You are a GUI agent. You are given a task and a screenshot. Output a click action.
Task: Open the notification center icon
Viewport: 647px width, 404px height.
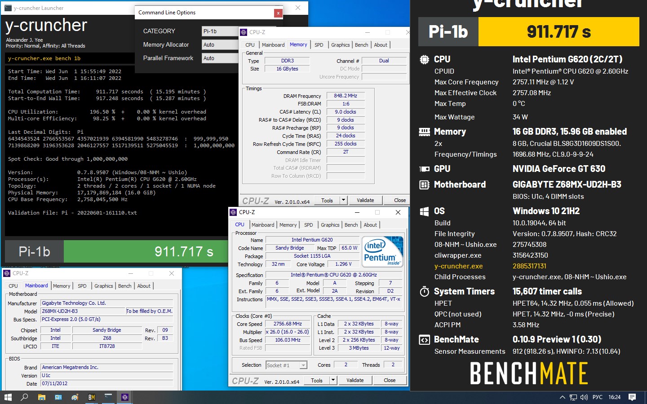pyautogui.click(x=632, y=397)
